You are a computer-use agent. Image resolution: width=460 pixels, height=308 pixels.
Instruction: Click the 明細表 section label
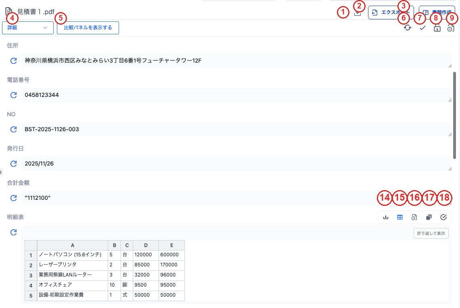point(16,217)
